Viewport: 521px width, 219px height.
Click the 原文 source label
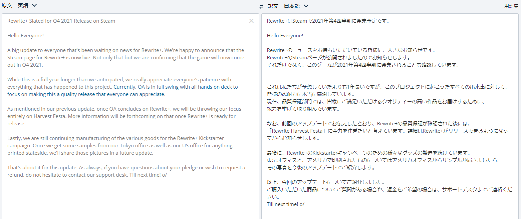coord(7,5)
